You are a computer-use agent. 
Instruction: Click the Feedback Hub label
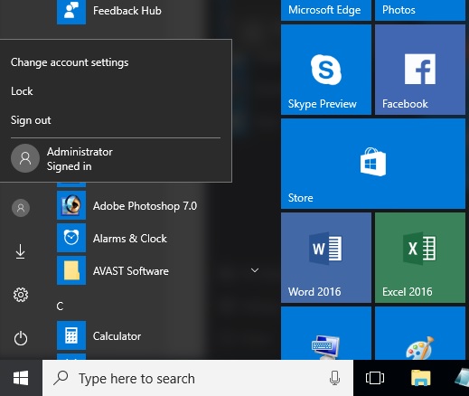pyautogui.click(x=127, y=11)
